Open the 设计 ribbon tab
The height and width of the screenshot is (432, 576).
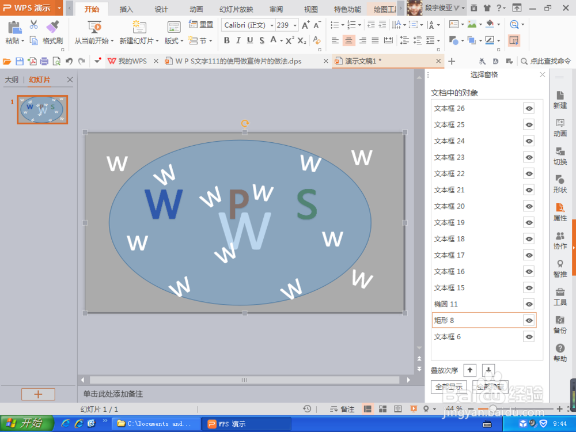pyautogui.click(x=161, y=10)
